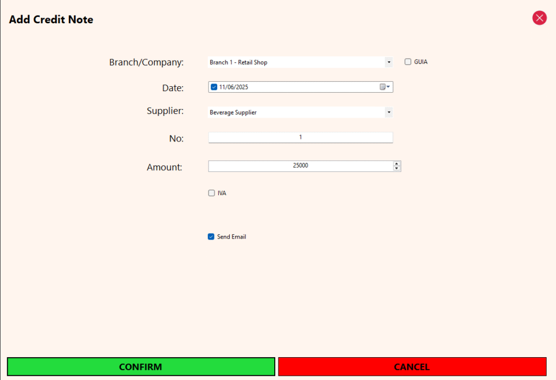Uncheck the date enable checkbox

(214, 87)
